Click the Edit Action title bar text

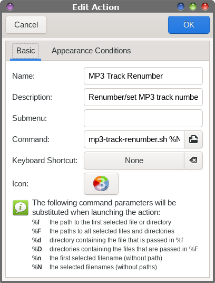click(96, 7)
